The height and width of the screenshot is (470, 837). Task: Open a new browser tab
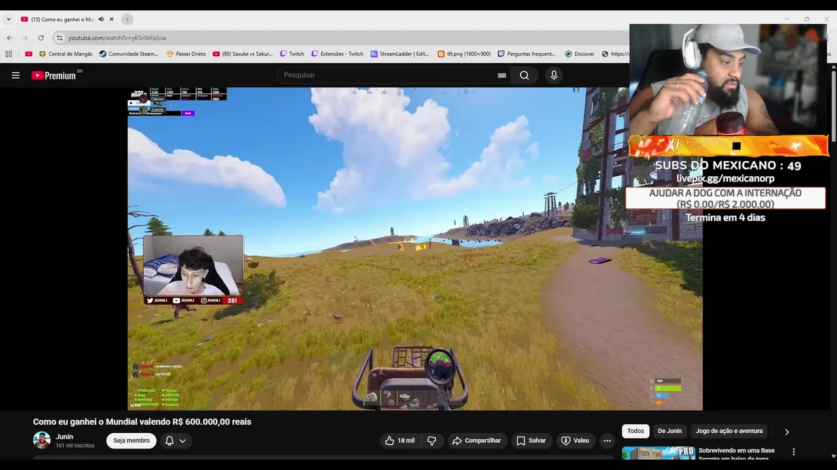tap(127, 20)
